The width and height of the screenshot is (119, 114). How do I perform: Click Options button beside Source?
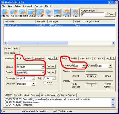coord(51,66)
